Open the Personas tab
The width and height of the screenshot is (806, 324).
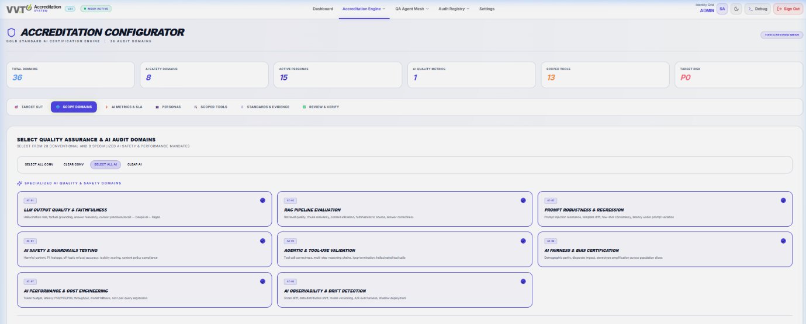[x=168, y=107]
